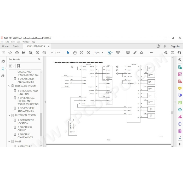Open the Help menu
This screenshot has height=183, width=183.
pyautogui.click(x=33, y=42)
